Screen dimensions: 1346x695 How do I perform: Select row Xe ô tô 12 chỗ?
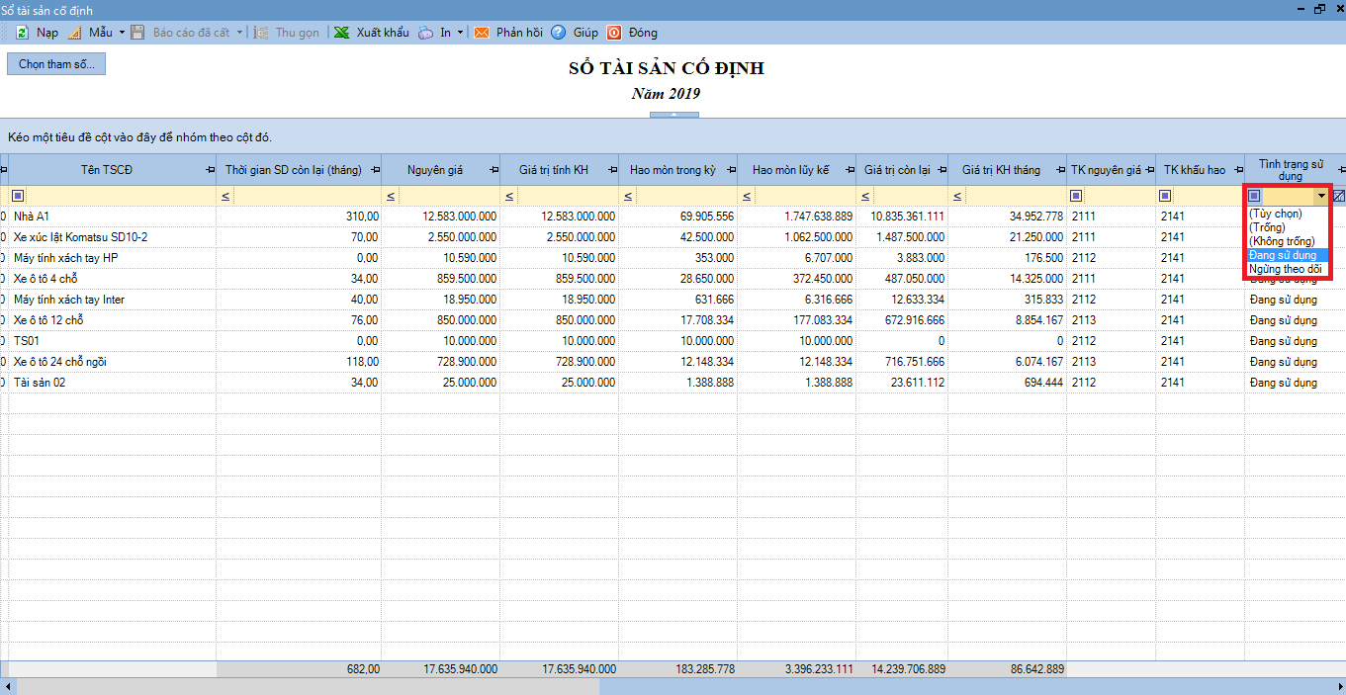click(673, 320)
